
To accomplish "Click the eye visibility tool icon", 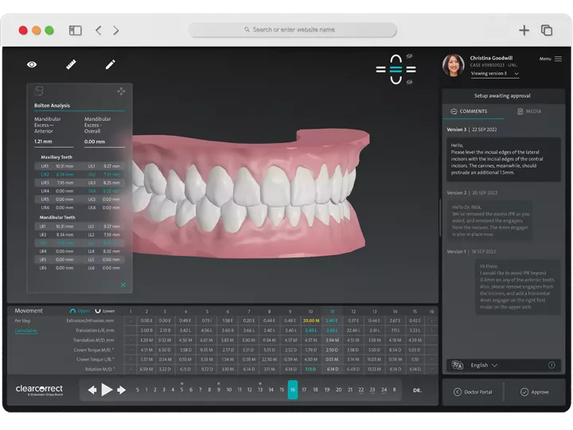I will point(32,64).
